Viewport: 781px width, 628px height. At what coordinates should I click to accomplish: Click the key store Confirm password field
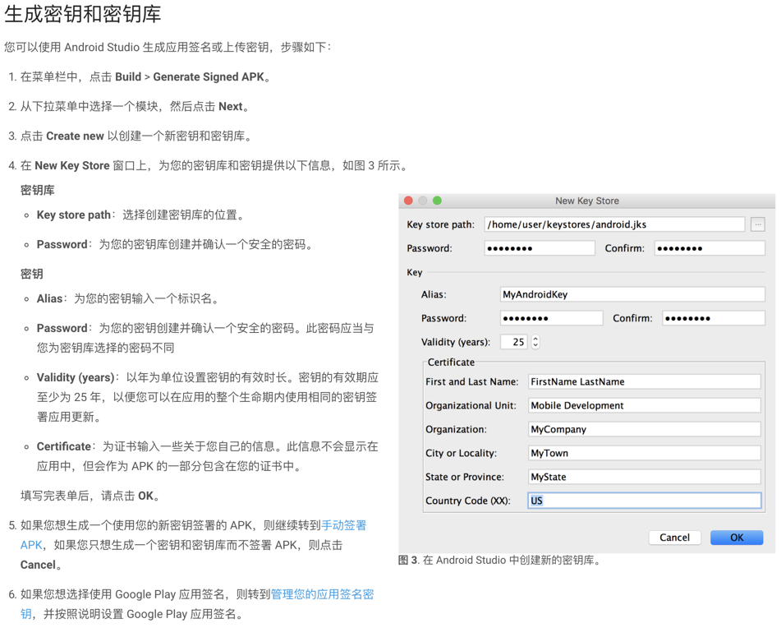pos(709,248)
